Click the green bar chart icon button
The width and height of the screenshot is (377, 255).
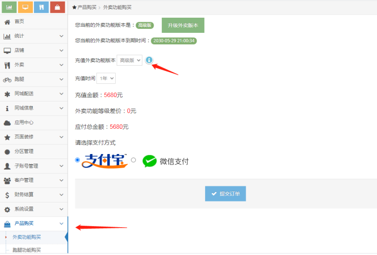9,8
